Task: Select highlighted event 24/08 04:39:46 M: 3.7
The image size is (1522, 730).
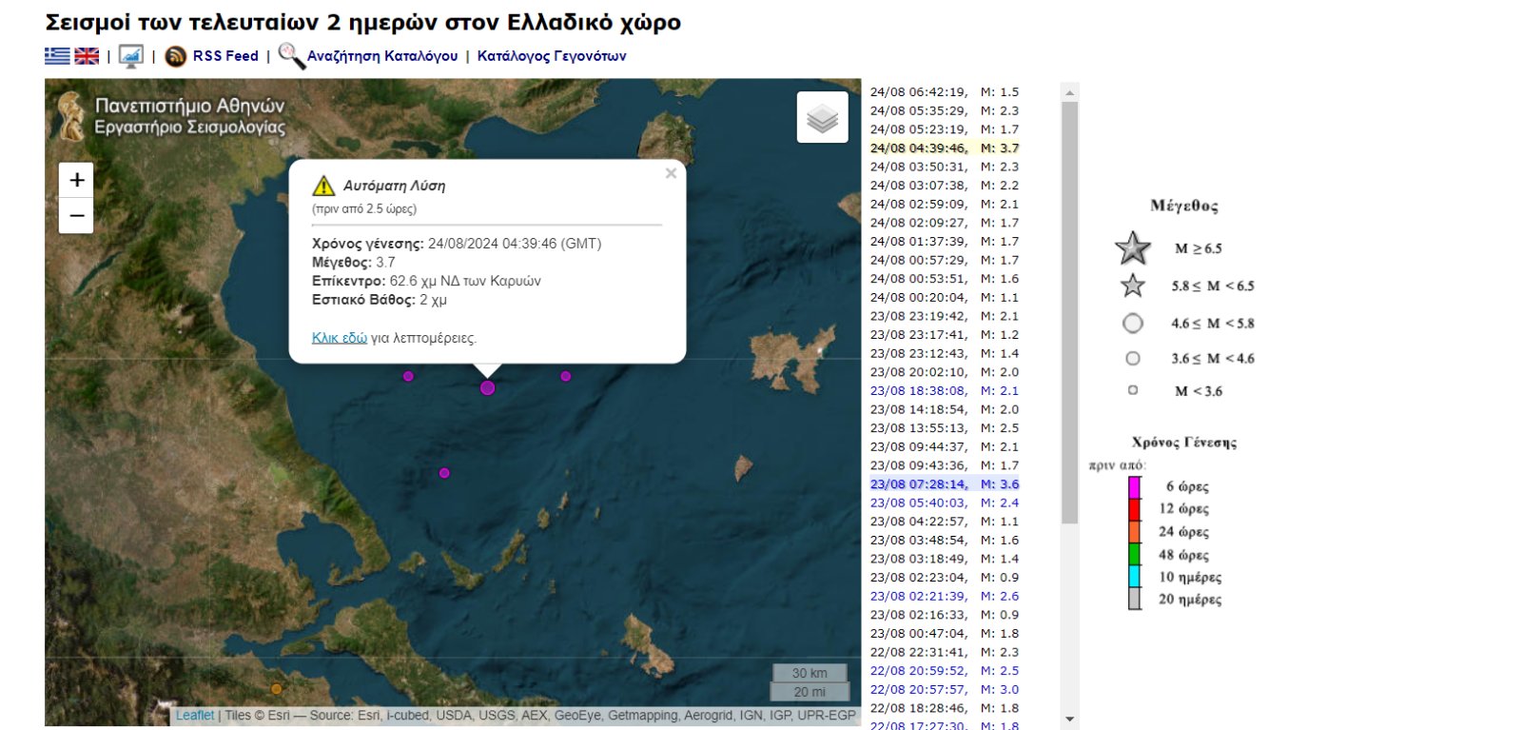Action: pos(945,148)
